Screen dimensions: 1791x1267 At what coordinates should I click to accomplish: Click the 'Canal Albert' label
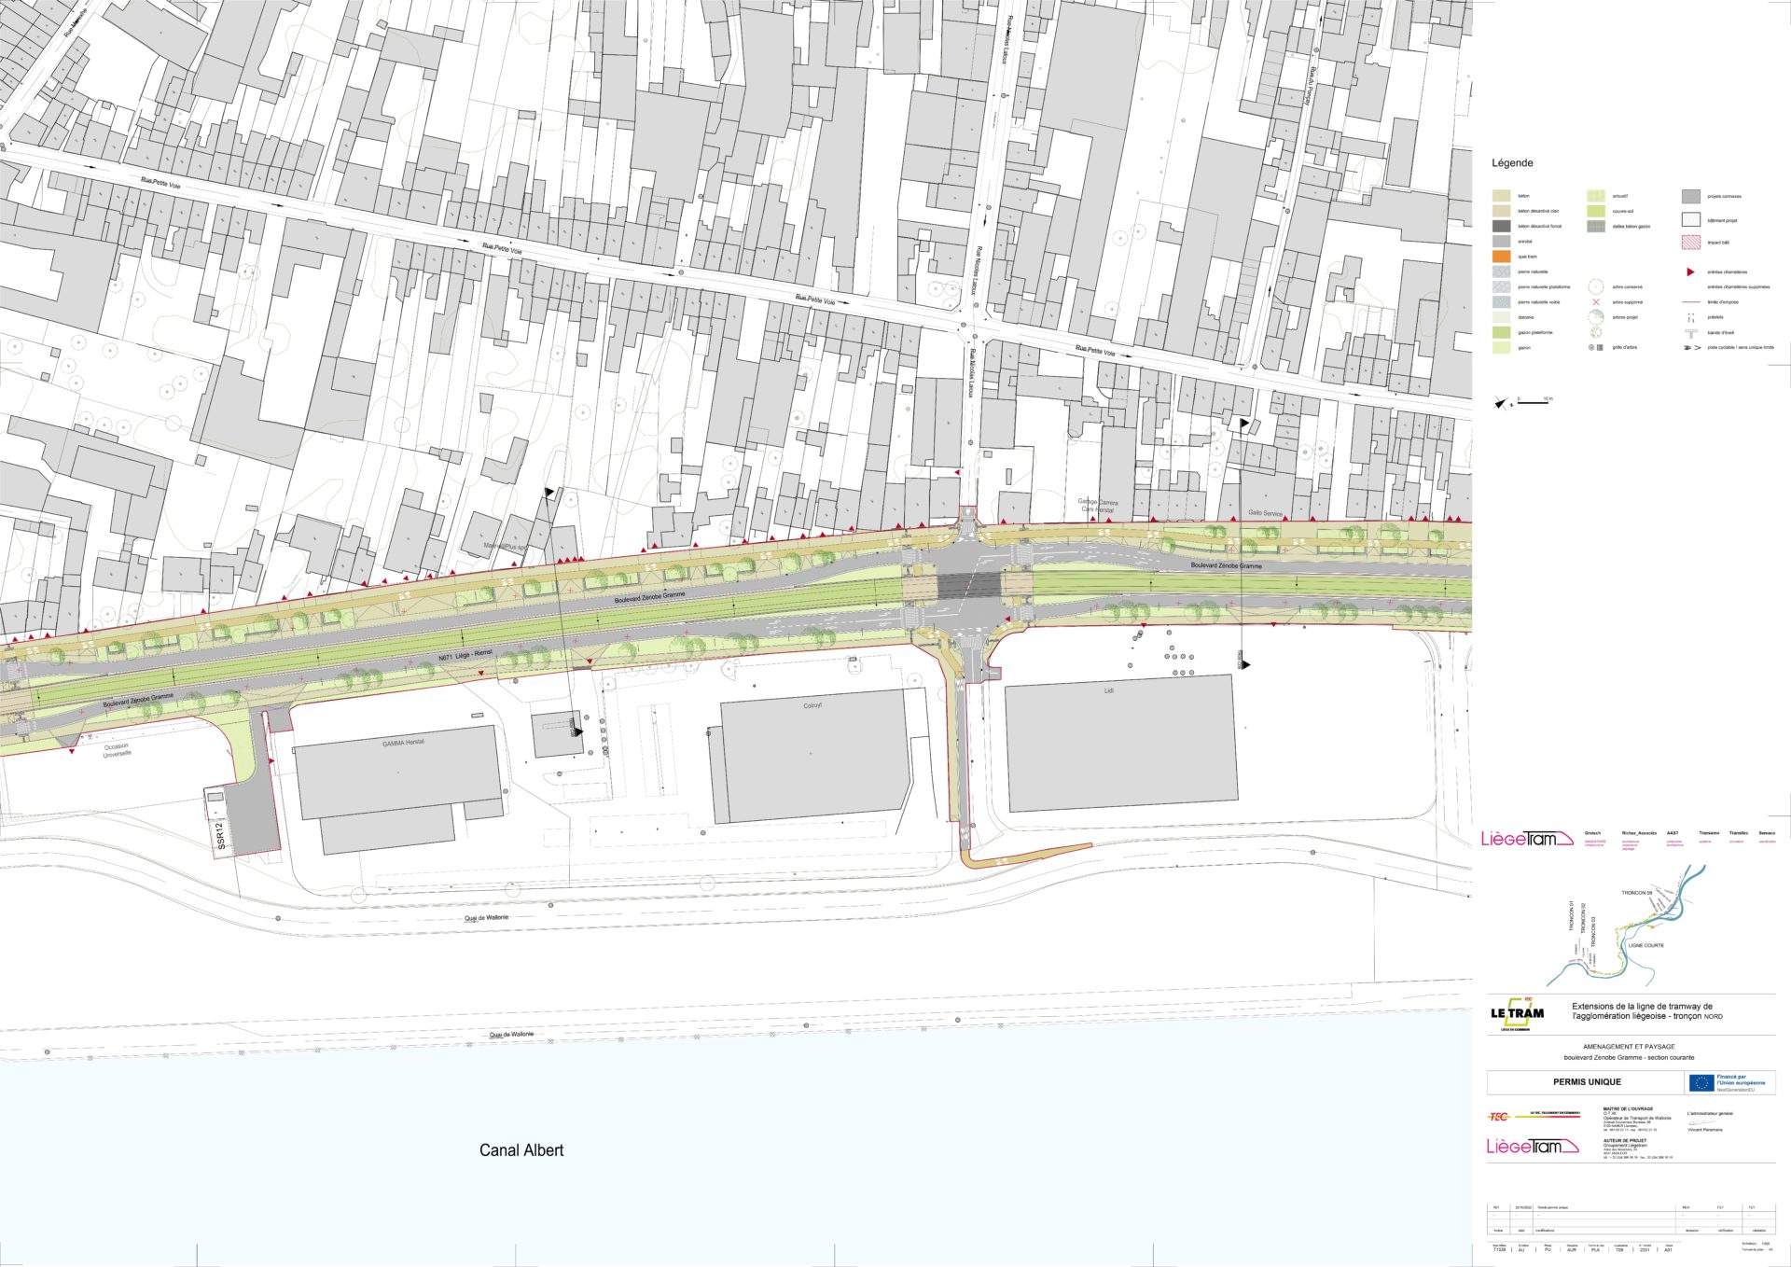521,1150
